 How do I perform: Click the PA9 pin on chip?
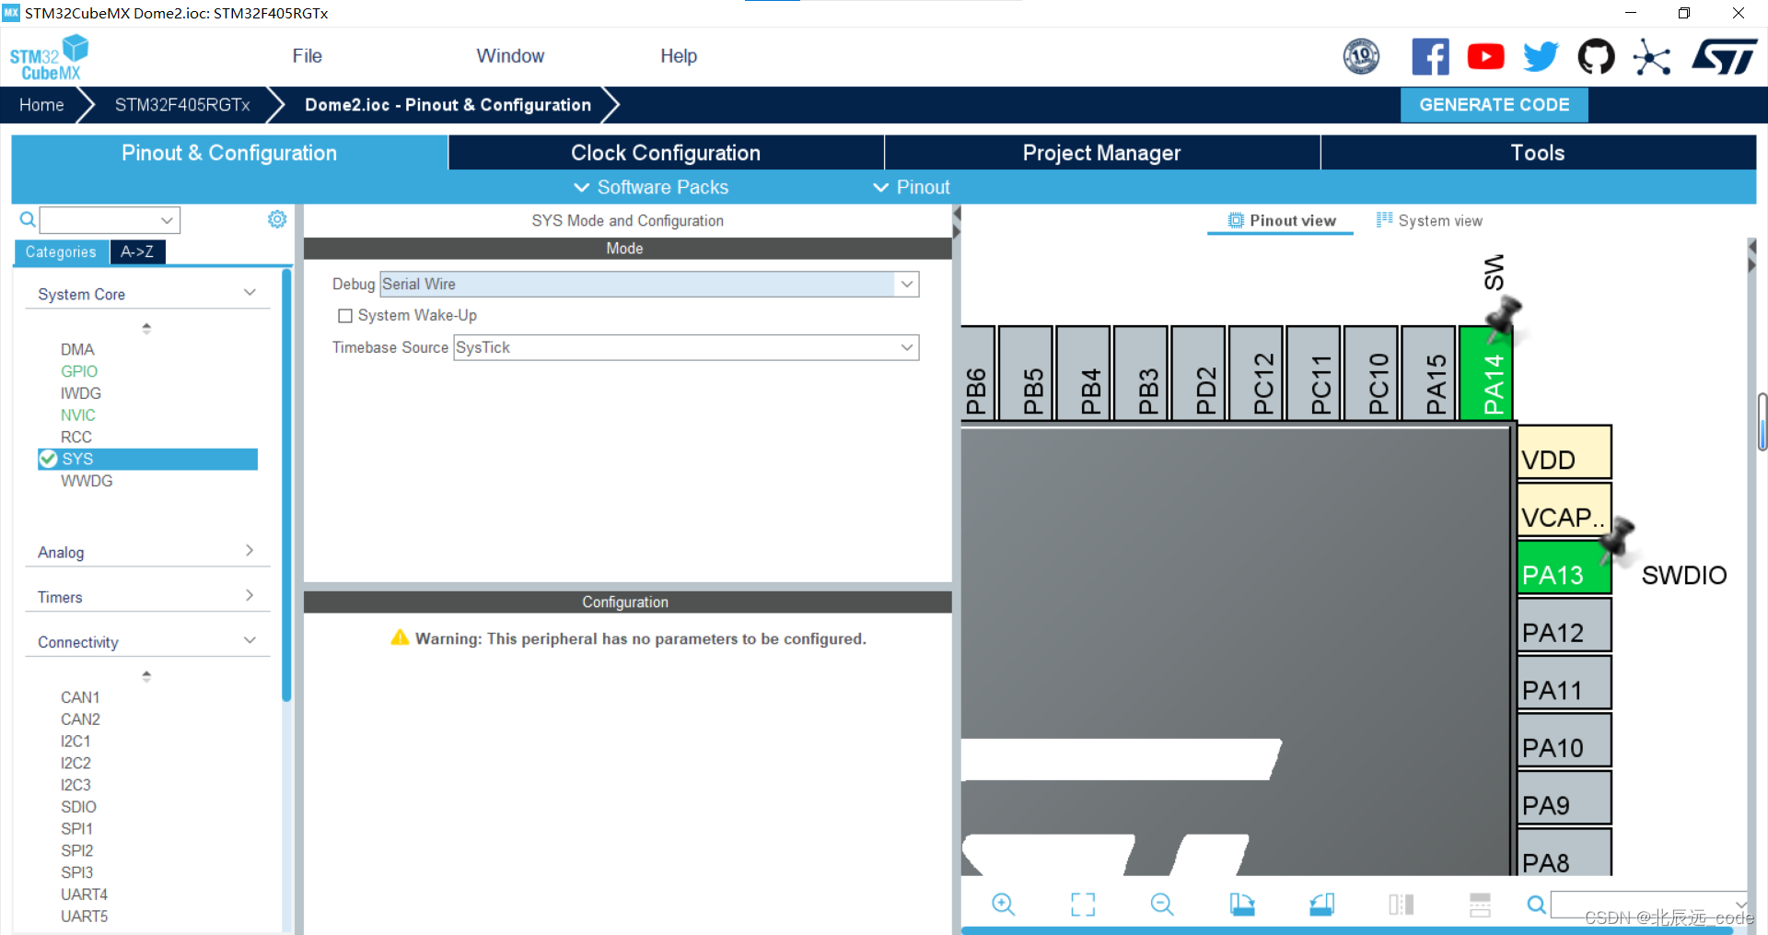tap(1564, 799)
